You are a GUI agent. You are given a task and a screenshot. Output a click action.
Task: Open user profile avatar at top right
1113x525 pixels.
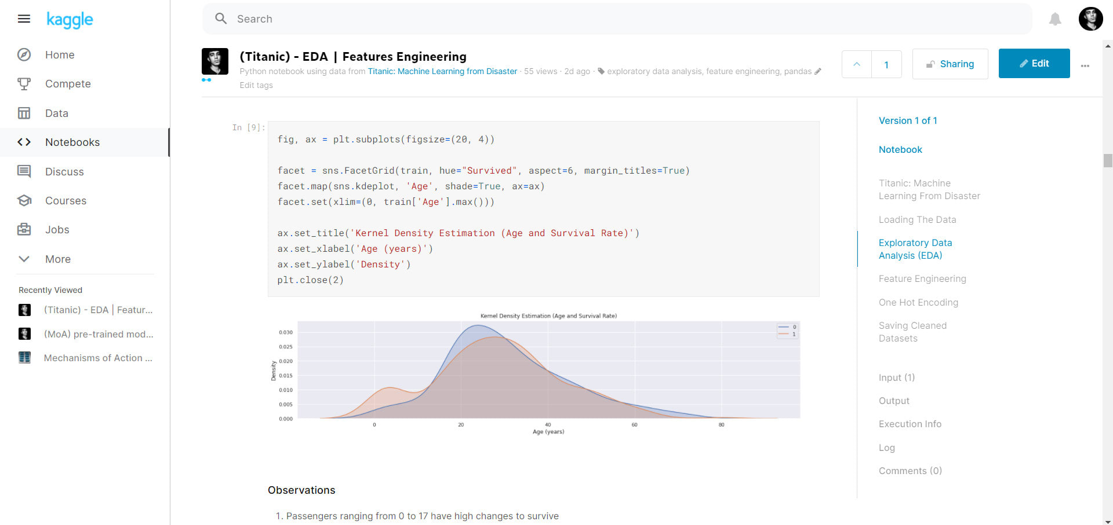pyautogui.click(x=1090, y=19)
